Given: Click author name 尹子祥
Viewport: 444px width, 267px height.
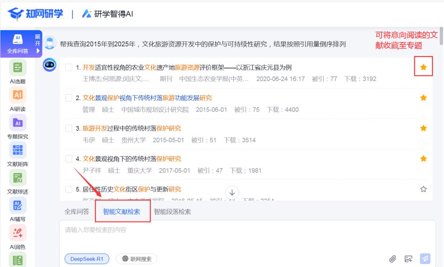Looking at the screenshot, I should coord(92,171).
